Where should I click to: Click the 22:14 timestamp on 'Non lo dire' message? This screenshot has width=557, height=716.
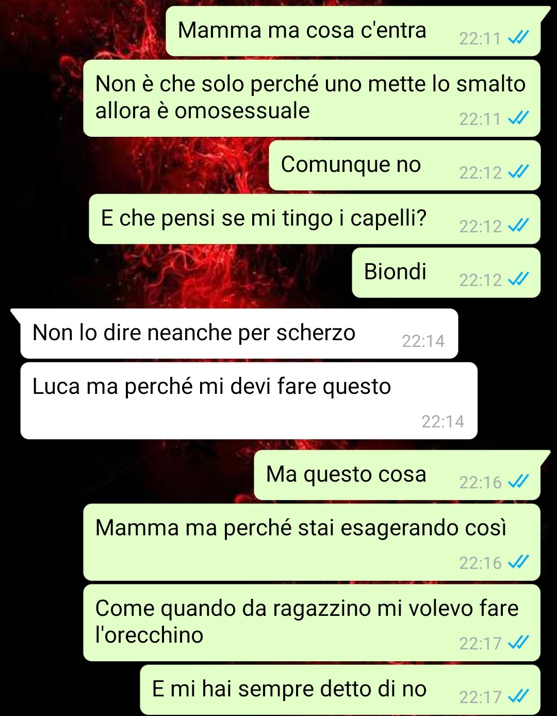click(423, 341)
